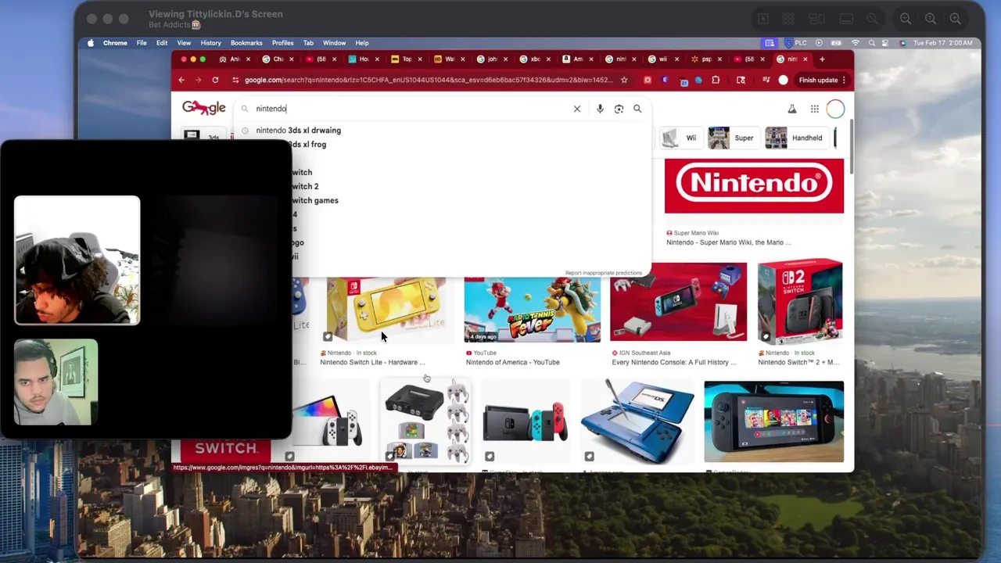This screenshot has width=1001, height=563.
Task: Open the Google account avatar ring
Action: coord(835,109)
